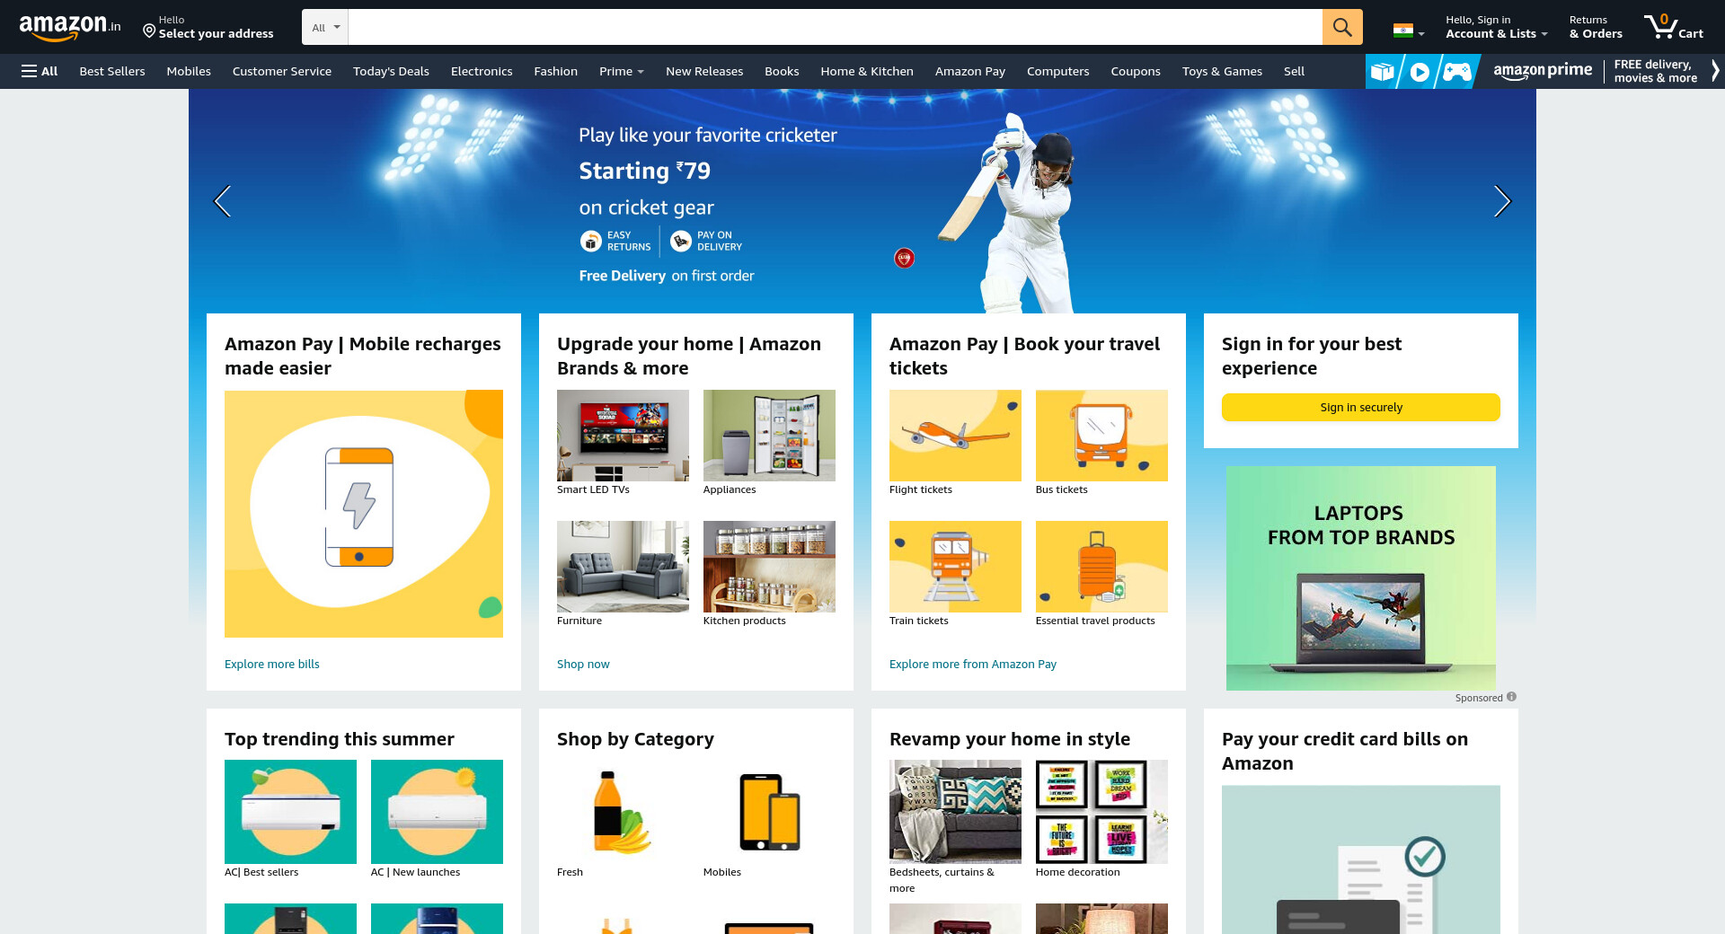Click the Amazon.in logo

point(69,27)
